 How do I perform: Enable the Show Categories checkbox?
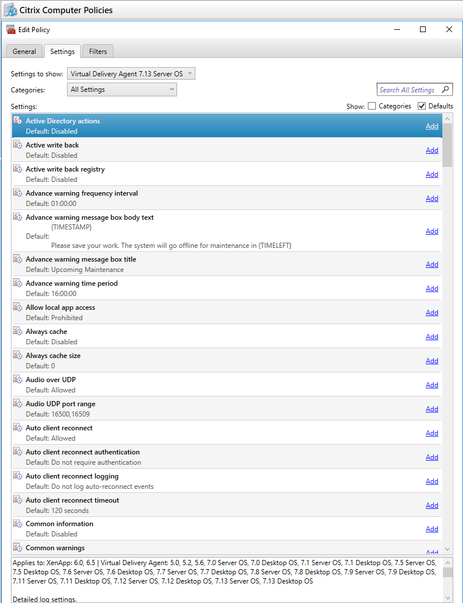[x=371, y=106]
